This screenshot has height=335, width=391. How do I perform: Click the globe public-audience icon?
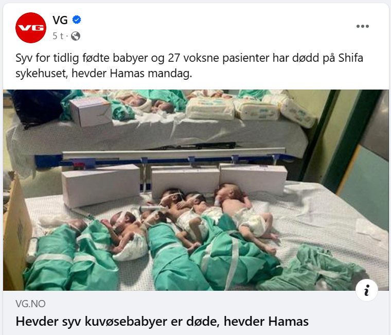tap(76, 36)
